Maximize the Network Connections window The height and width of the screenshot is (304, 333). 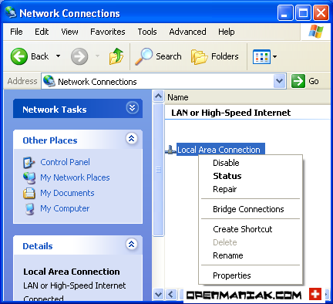tap(303, 12)
